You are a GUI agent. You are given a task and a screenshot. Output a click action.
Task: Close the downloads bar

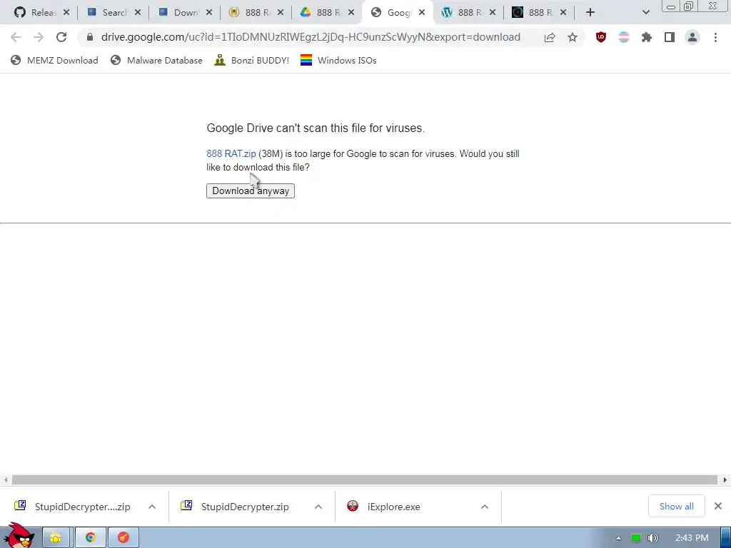tap(718, 506)
